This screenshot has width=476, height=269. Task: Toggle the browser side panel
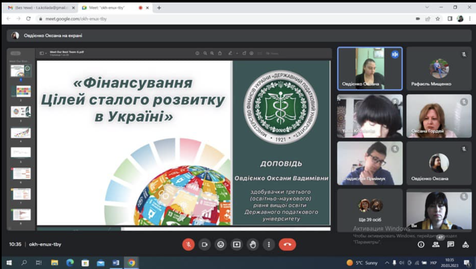pyautogui.click(x=450, y=19)
